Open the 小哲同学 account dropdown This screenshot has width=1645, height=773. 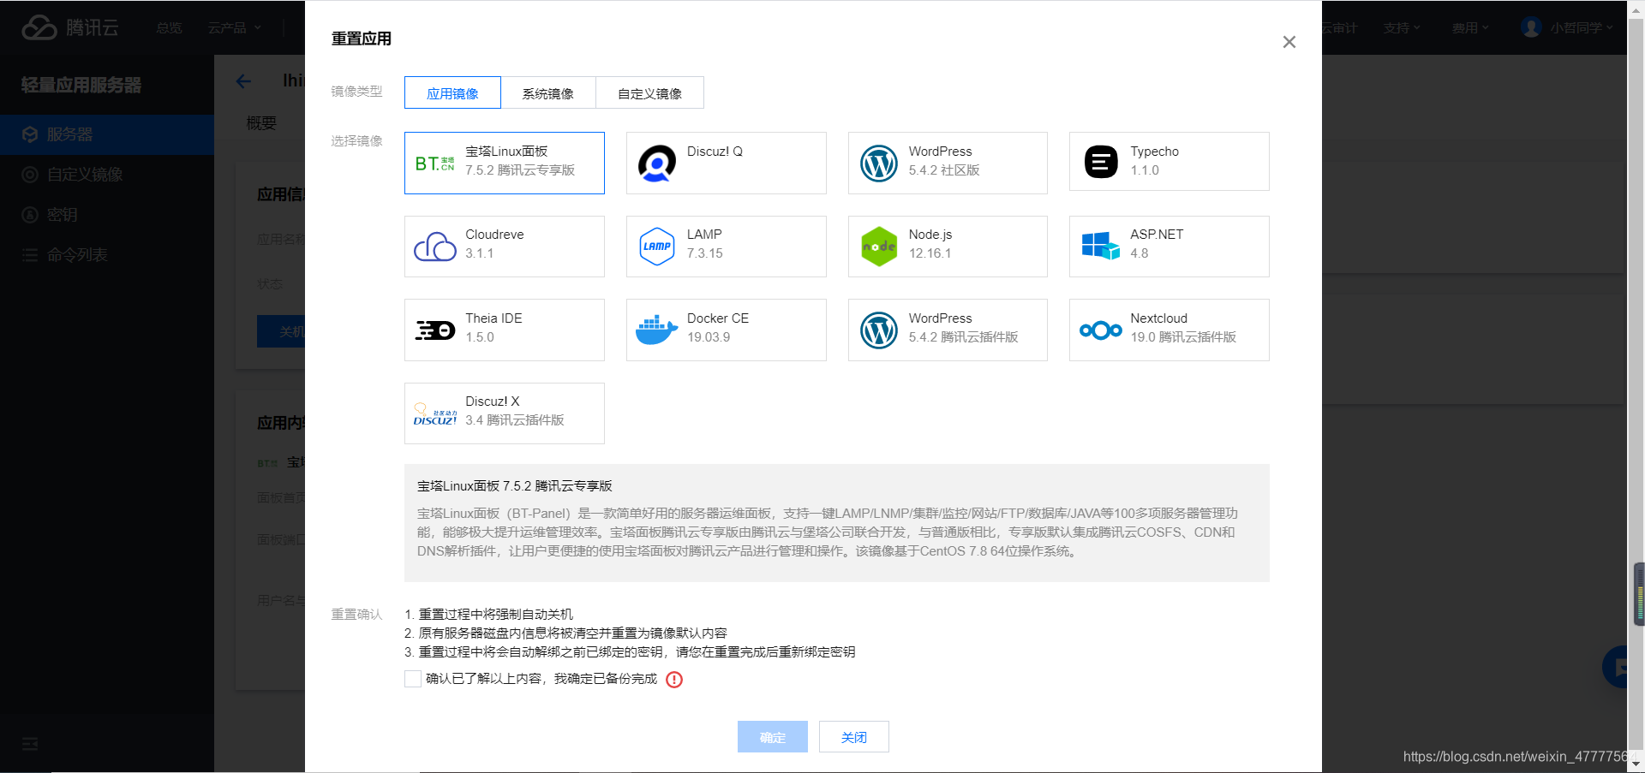[1582, 27]
